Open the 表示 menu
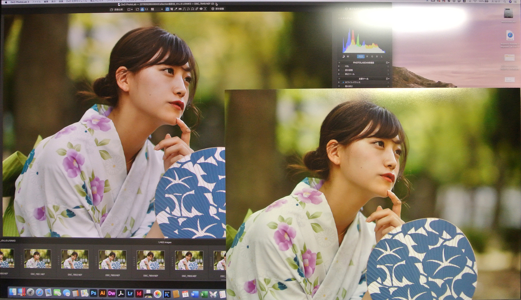The height and width of the screenshot is (300, 521). 54,2
